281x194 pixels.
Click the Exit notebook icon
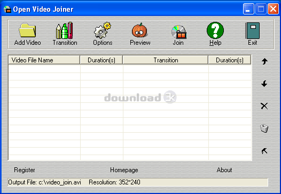click(x=253, y=30)
